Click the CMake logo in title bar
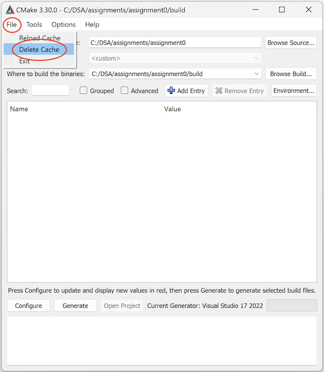The image size is (324, 372). [x=9, y=10]
